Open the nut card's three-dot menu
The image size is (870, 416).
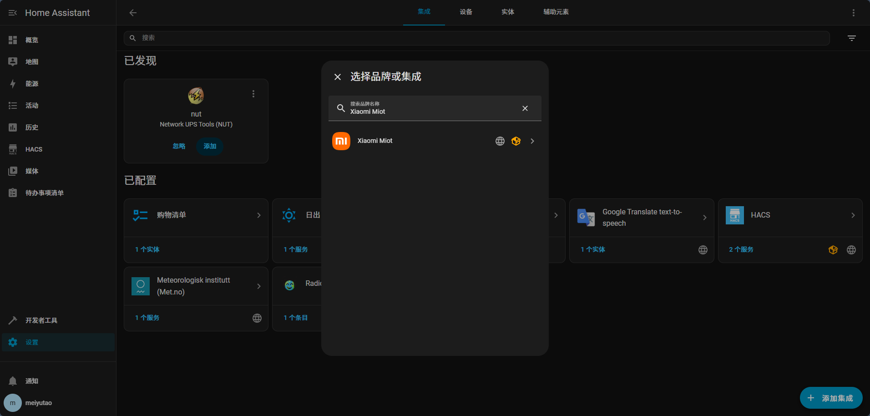(253, 94)
